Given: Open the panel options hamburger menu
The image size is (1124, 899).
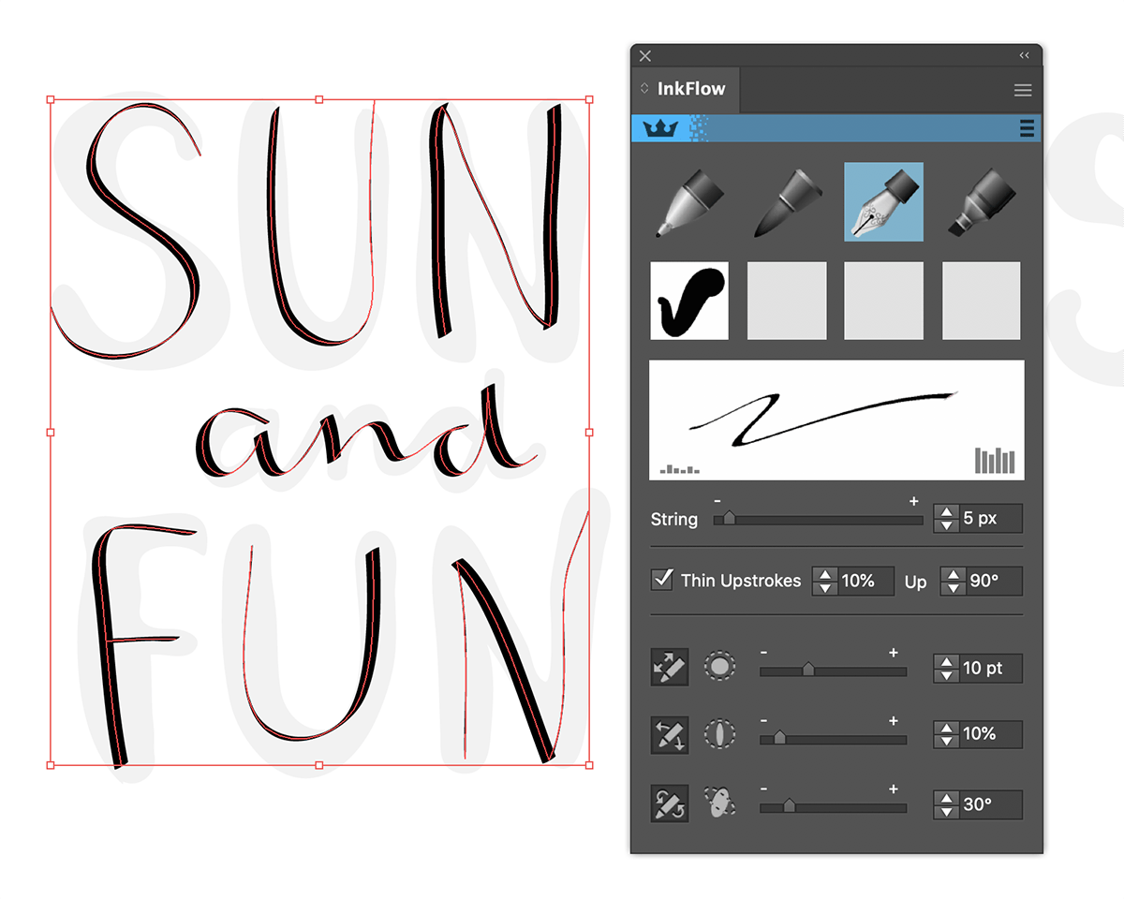Looking at the screenshot, I should (1023, 89).
